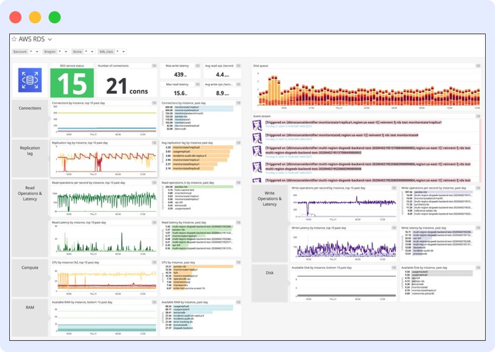The width and height of the screenshot is (495, 352).
Task: Click the 1d timeframe icon on Disk queue widget
Action: 477,65
